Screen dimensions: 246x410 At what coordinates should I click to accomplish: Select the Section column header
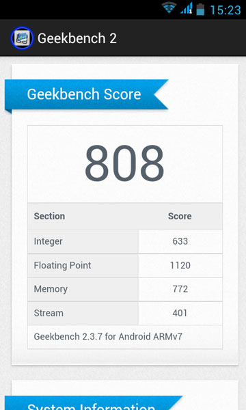pyautogui.click(x=49, y=216)
